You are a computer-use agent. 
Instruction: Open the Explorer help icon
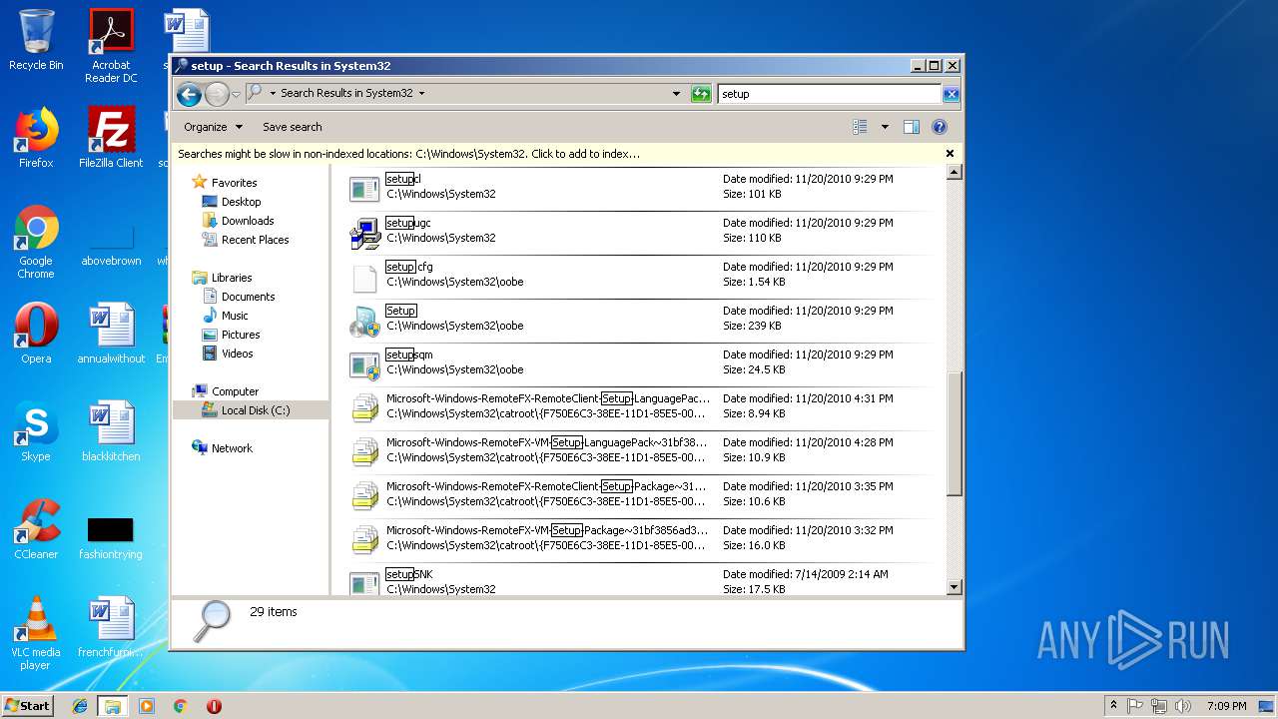[x=940, y=127]
